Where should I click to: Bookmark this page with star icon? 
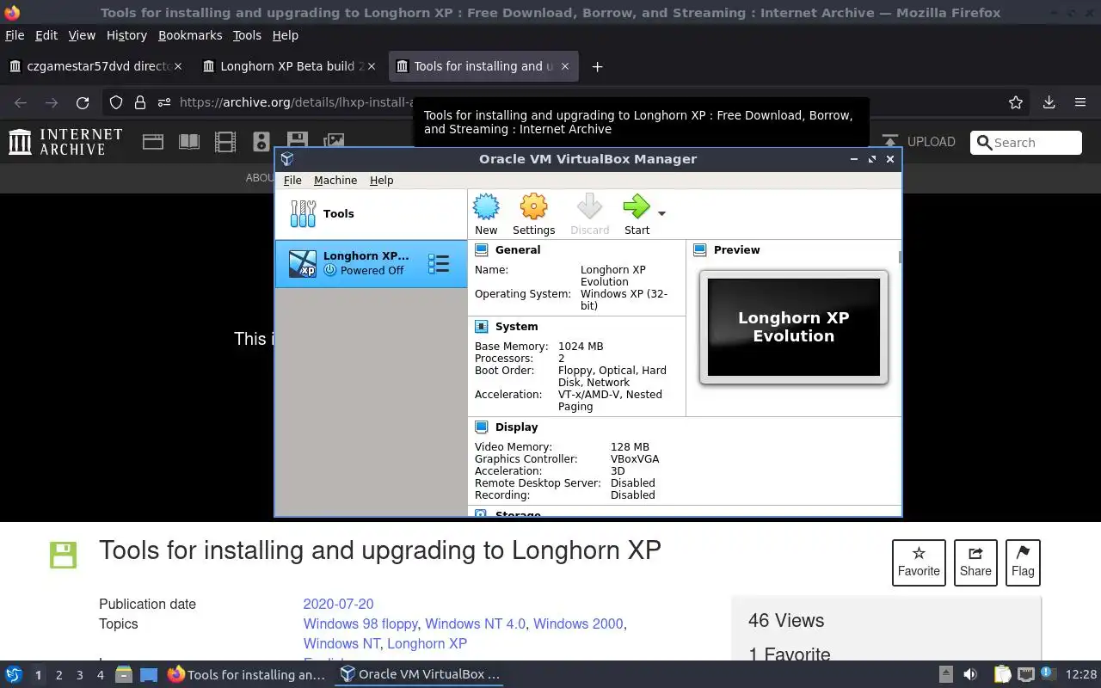tap(1016, 102)
